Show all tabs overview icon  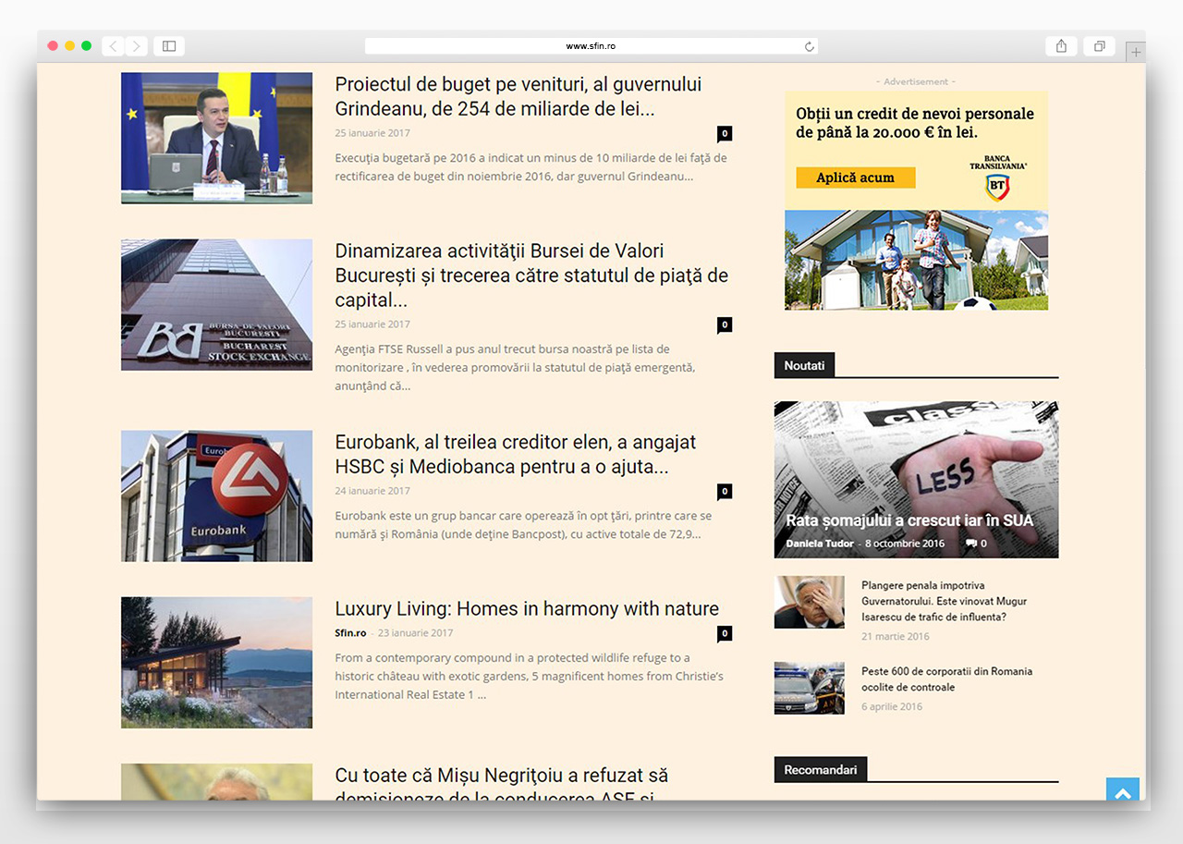point(1099,46)
